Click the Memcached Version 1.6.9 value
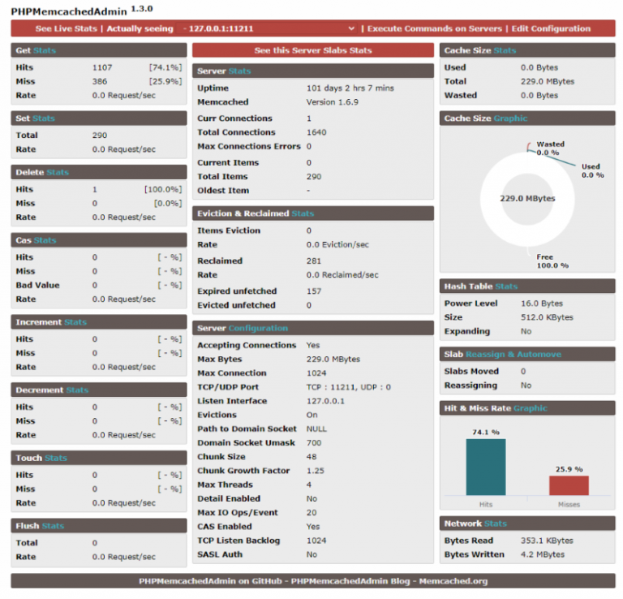 coord(332,102)
